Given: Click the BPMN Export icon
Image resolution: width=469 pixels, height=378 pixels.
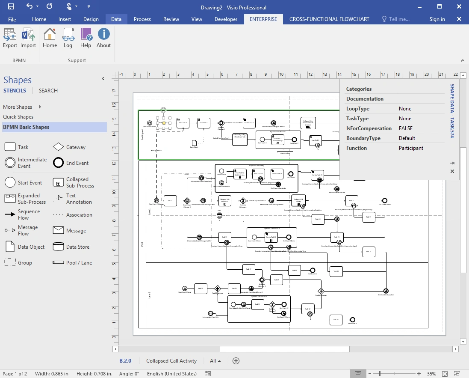Looking at the screenshot, I should 10,35.
